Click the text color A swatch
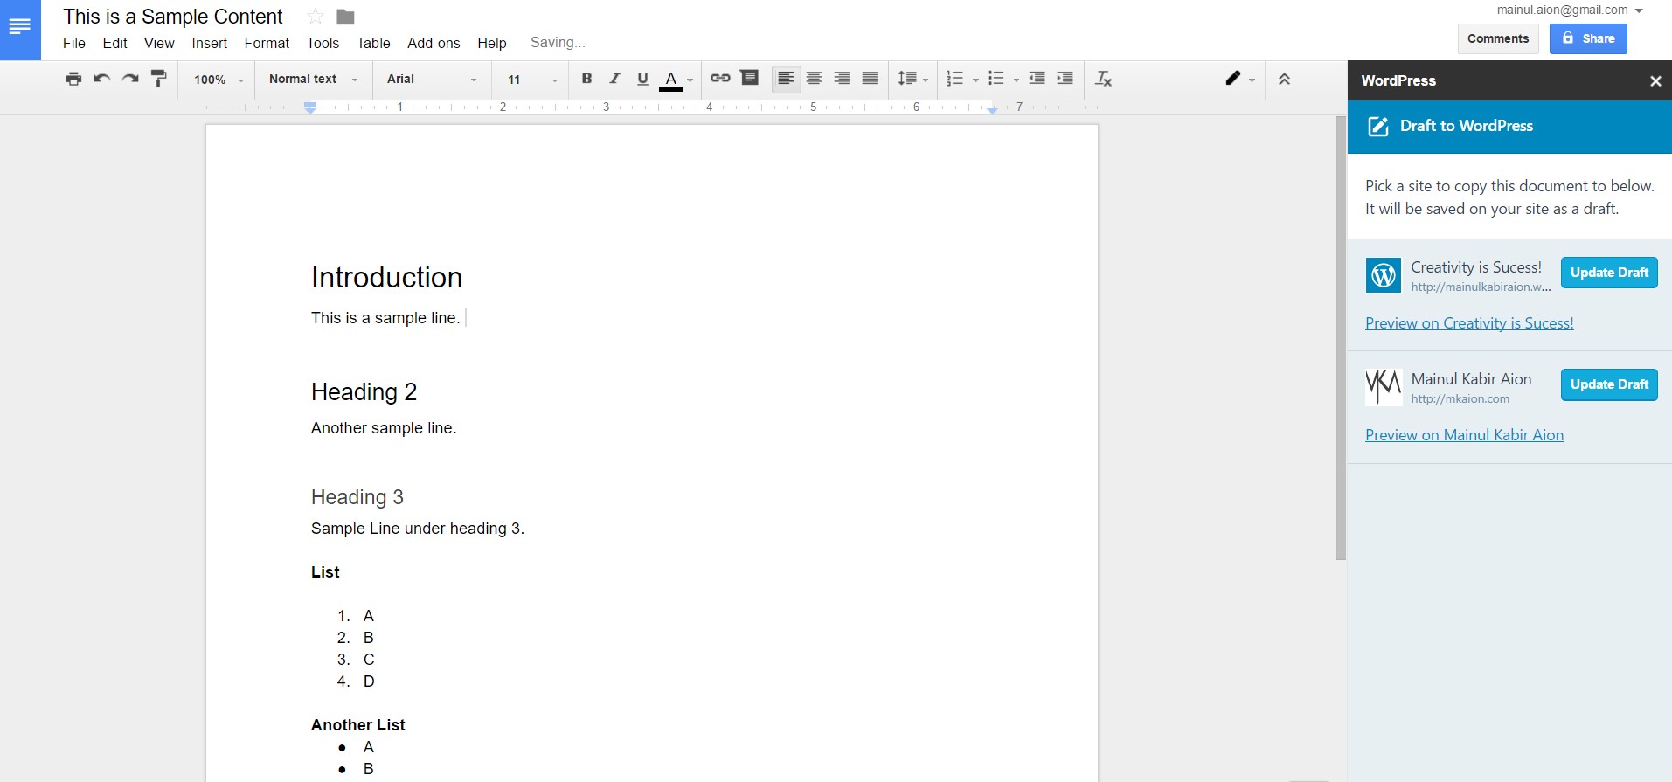The height and width of the screenshot is (782, 1672). click(670, 79)
